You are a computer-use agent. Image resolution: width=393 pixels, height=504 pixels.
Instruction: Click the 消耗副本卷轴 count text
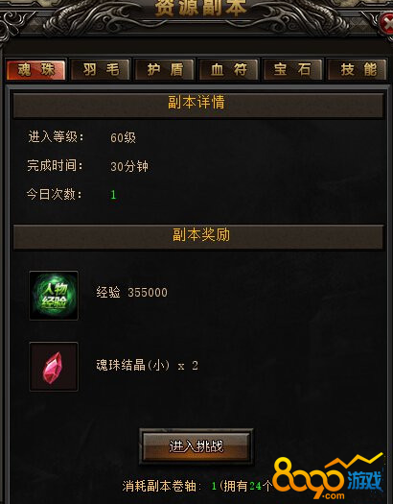point(196,486)
